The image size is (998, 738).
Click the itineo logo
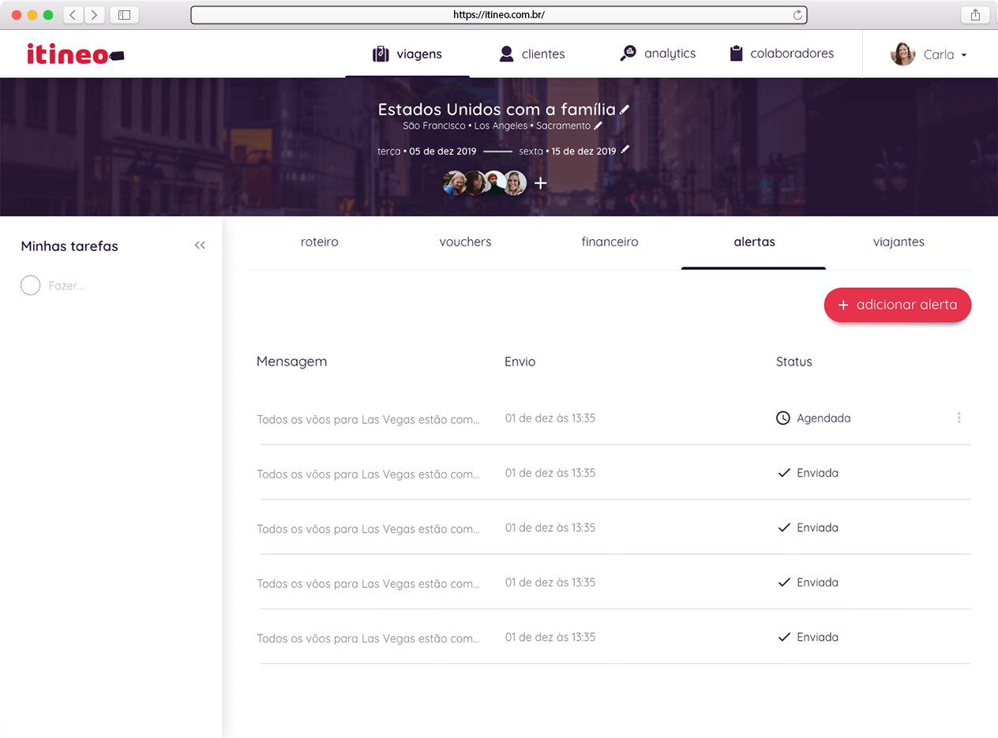click(x=76, y=54)
